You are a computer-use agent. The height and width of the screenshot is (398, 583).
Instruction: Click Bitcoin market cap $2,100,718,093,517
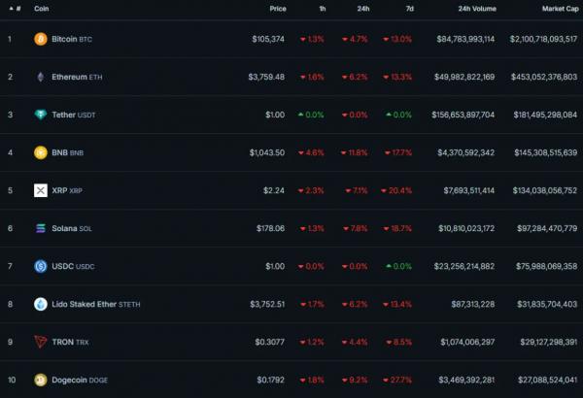pos(543,39)
